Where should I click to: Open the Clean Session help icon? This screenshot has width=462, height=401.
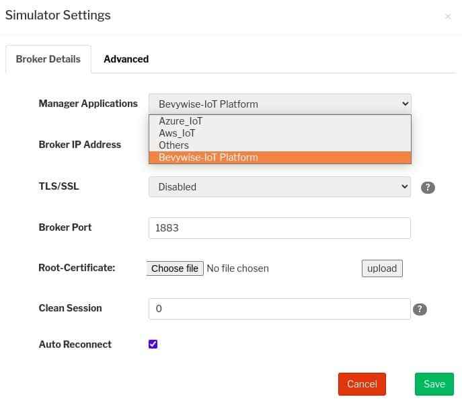420,309
